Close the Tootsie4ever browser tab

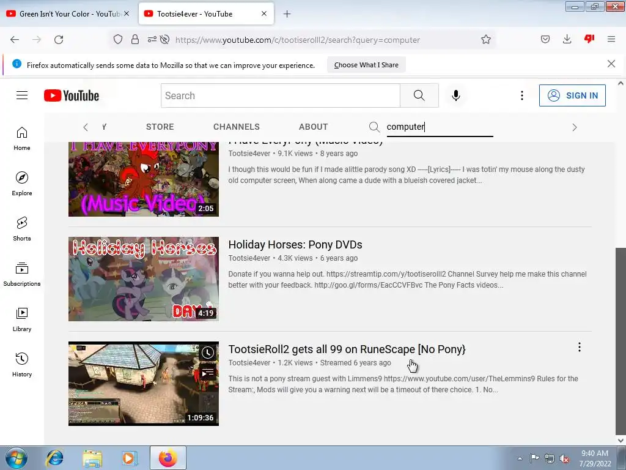[x=264, y=13]
